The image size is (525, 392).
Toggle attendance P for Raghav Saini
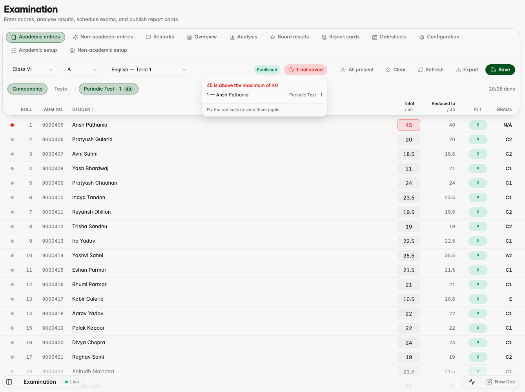point(478,357)
